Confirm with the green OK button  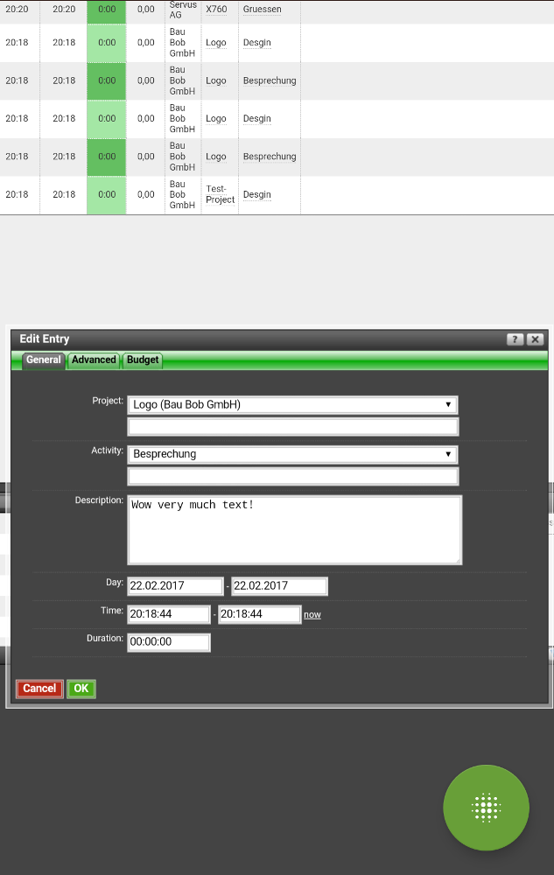pyautogui.click(x=81, y=689)
